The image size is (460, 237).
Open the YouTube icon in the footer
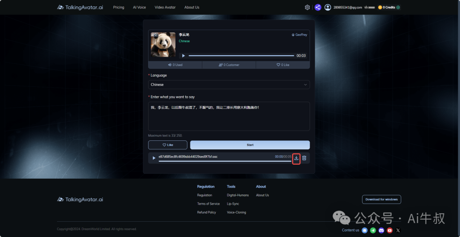[390, 230]
